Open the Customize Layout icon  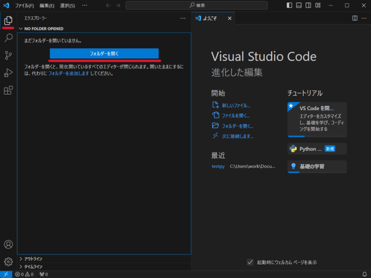(x=318, y=5)
